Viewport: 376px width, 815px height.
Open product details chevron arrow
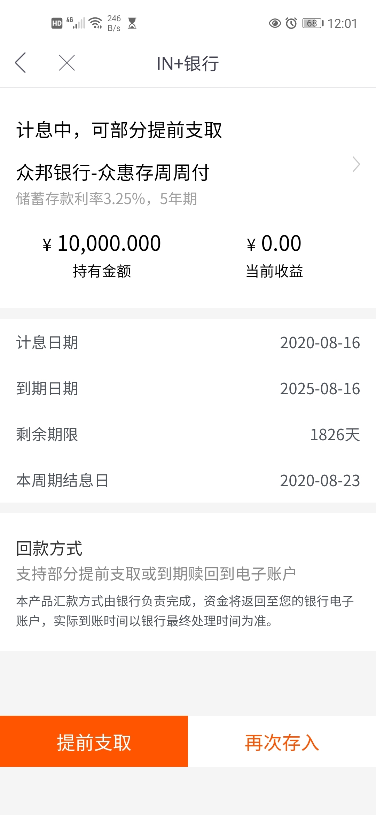[356, 164]
